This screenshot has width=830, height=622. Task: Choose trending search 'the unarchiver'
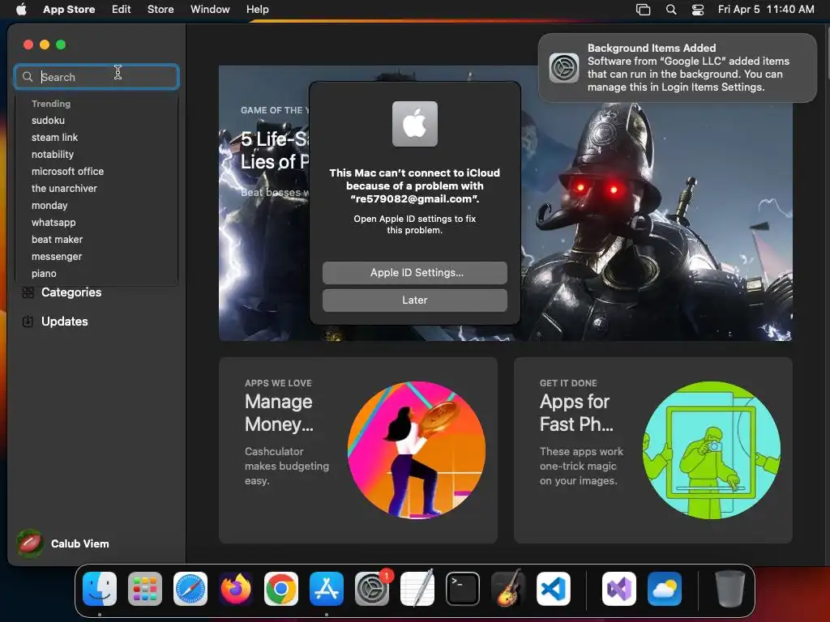click(64, 188)
